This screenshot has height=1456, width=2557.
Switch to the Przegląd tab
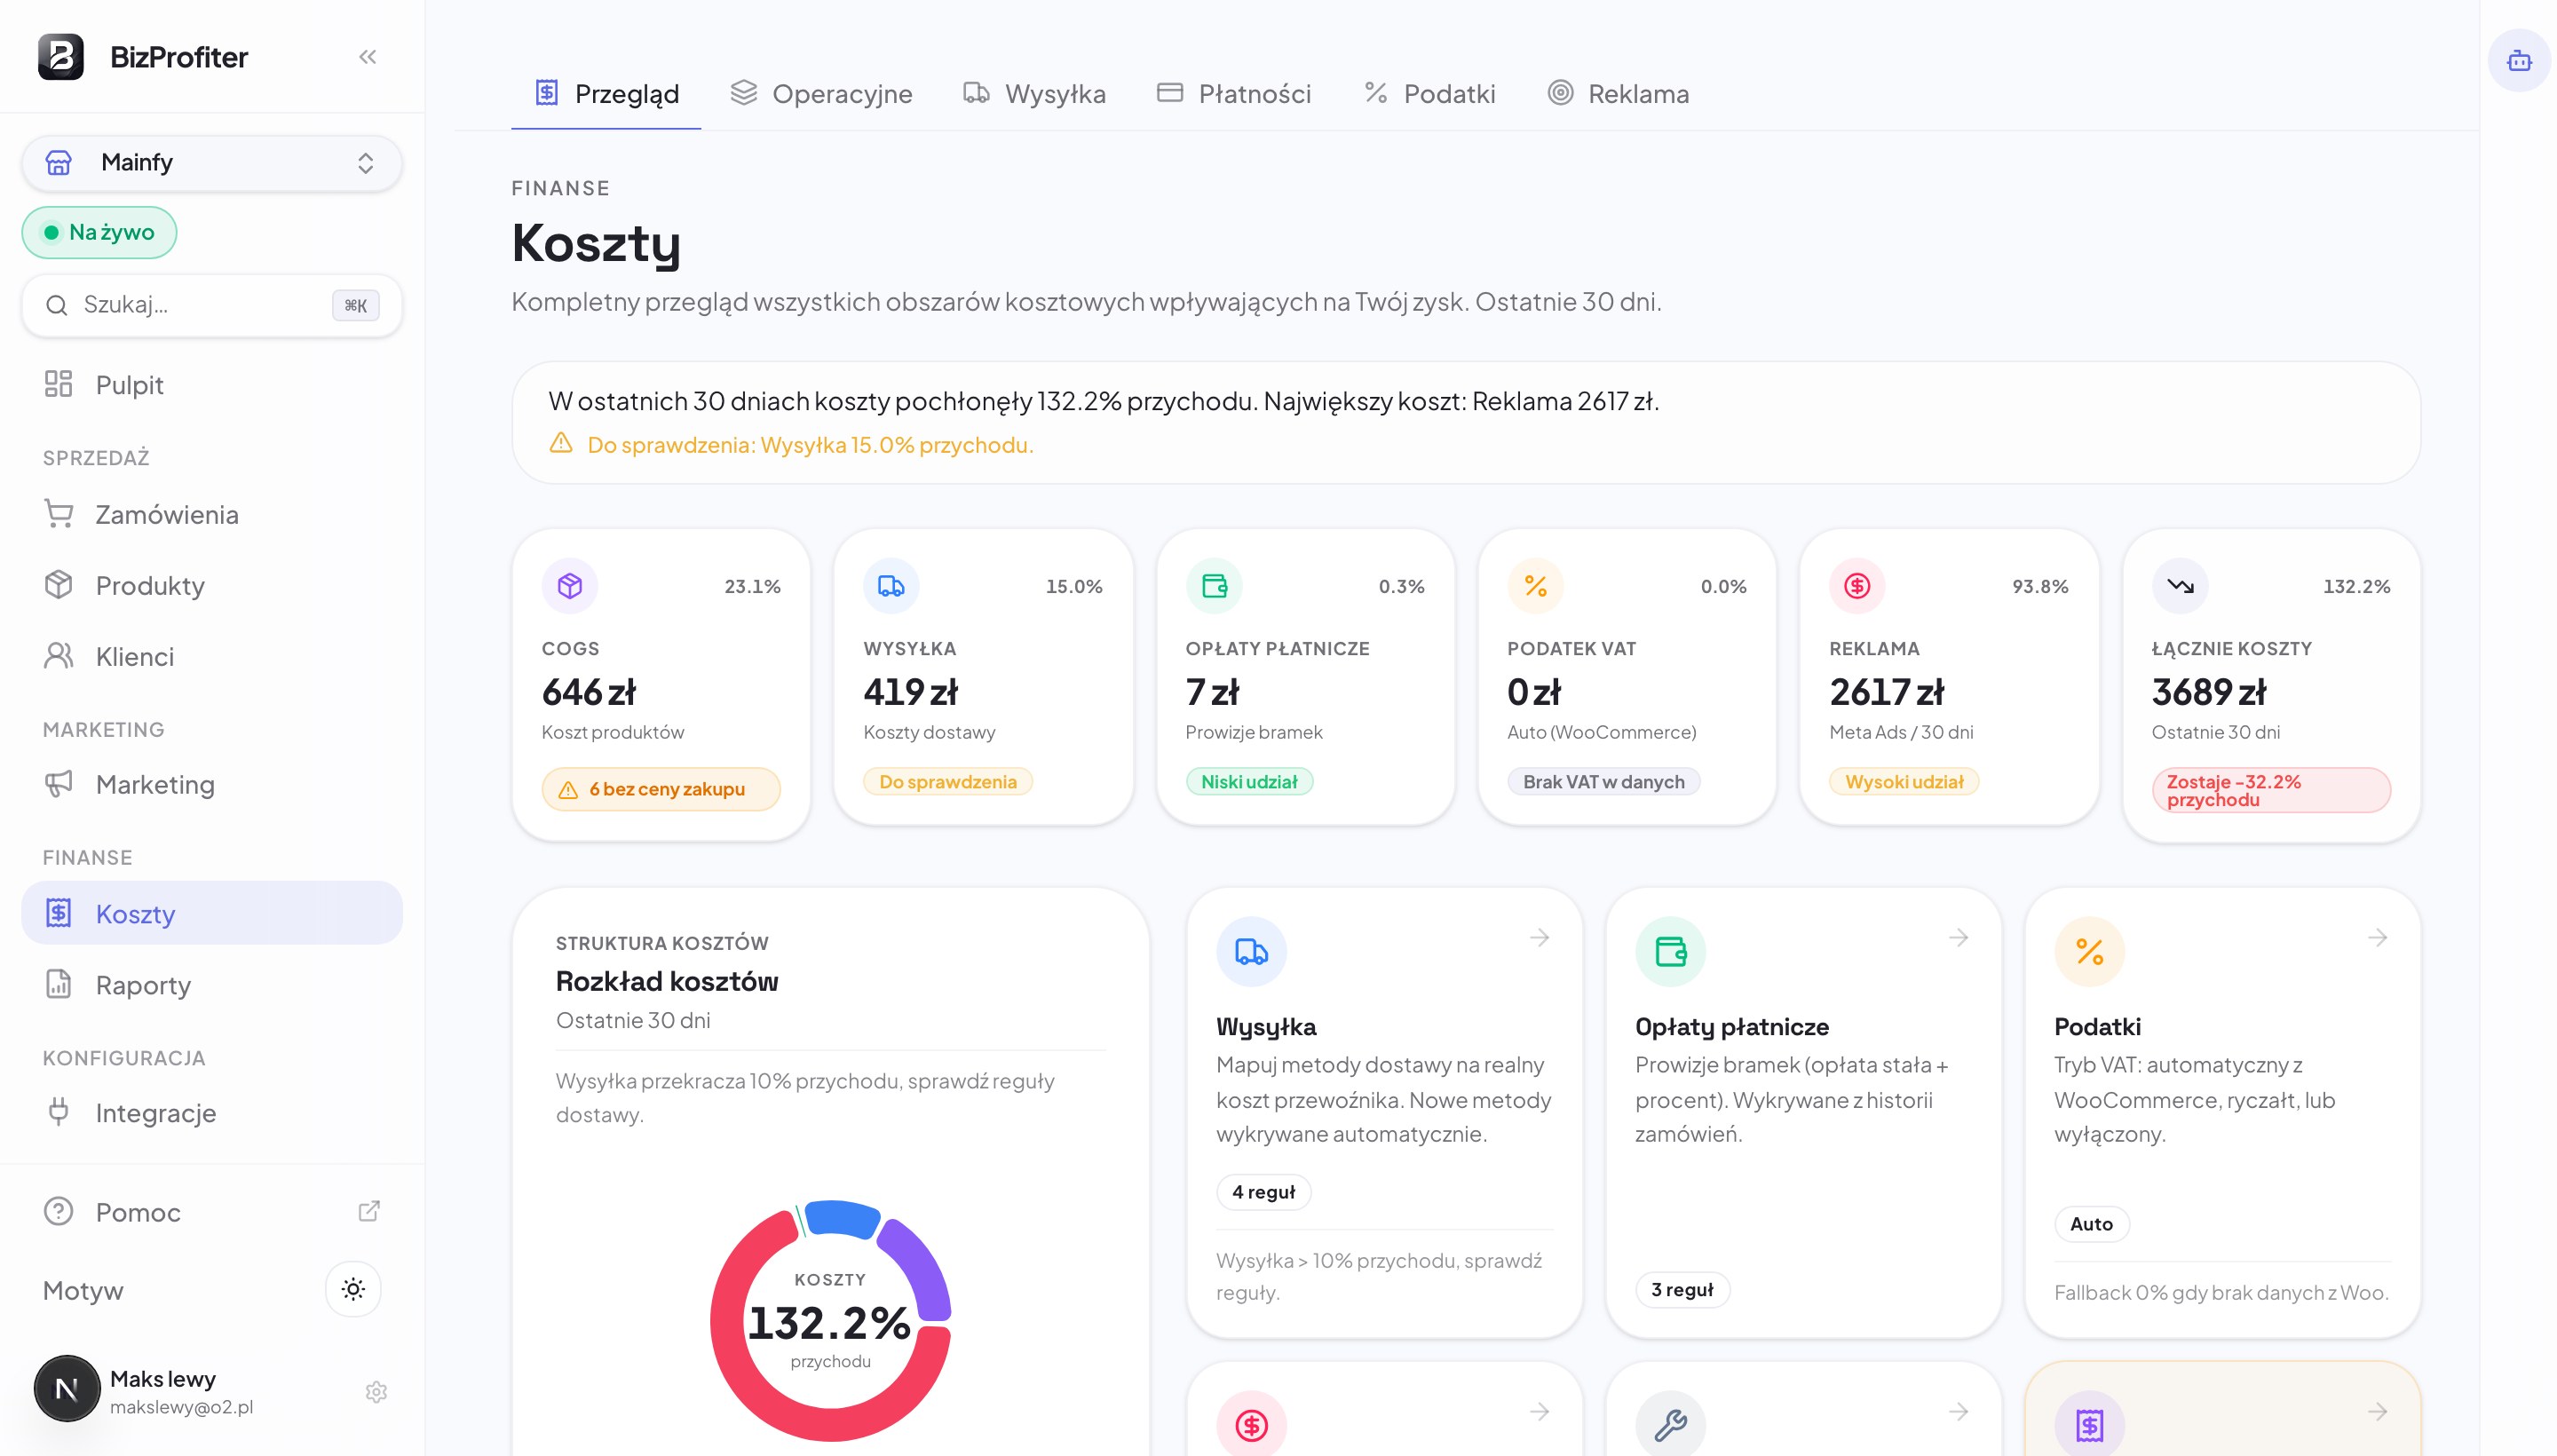pos(607,94)
